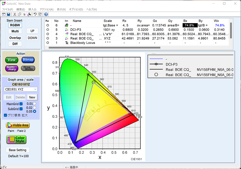The height and width of the screenshot is (169, 241).
Task: Open the オプション(O) menu
Action: click(x=76, y=9)
